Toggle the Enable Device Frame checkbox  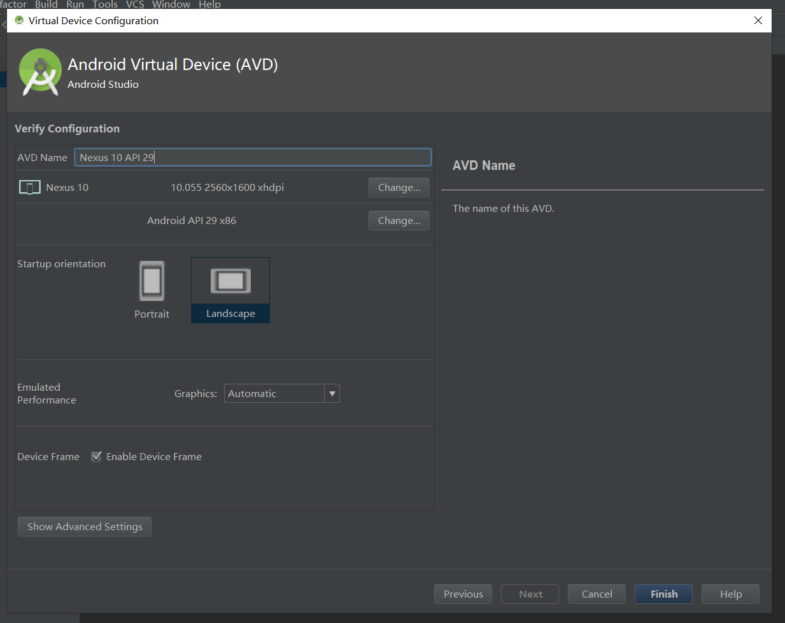[x=97, y=456]
